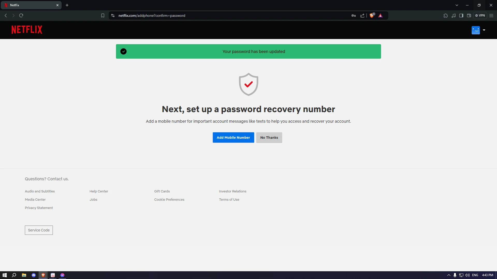
Task: Bookmark this page with the bookmark icon
Action: tap(103, 16)
